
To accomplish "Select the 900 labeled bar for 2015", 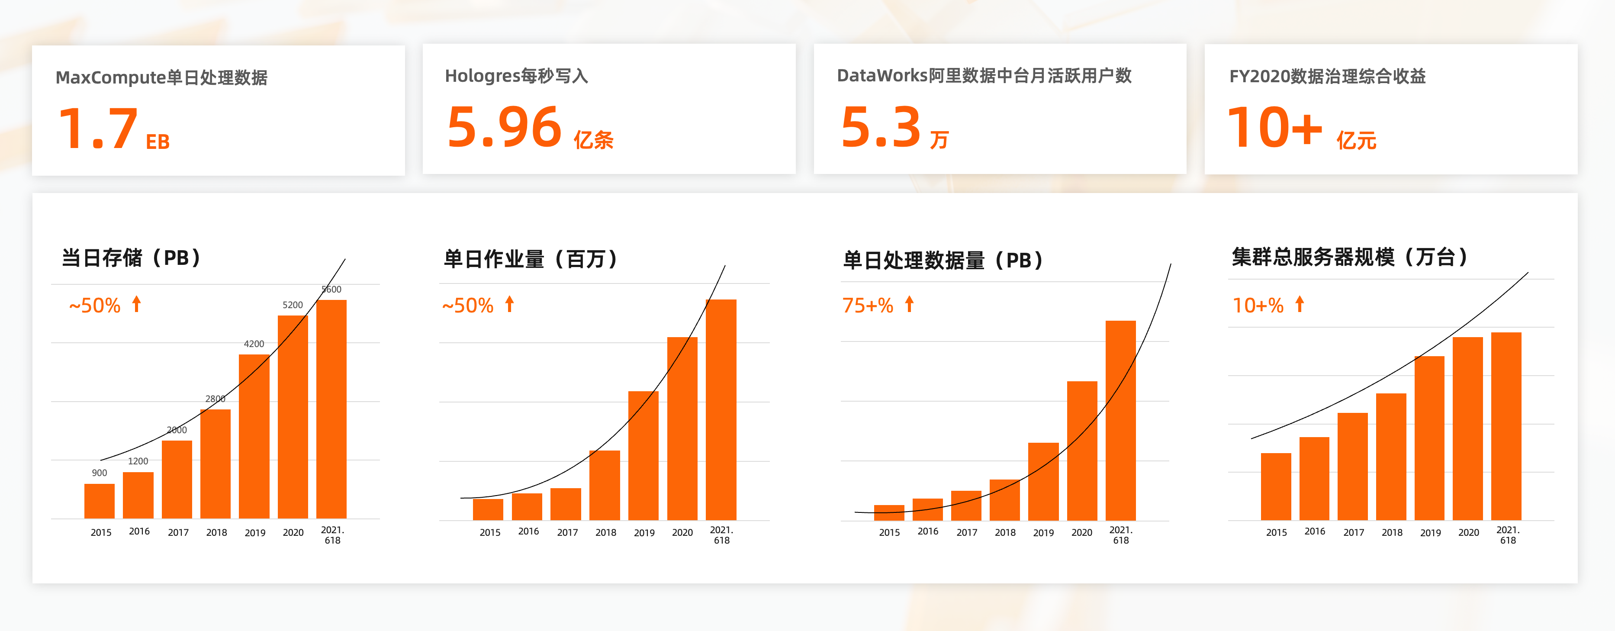I will point(99,501).
